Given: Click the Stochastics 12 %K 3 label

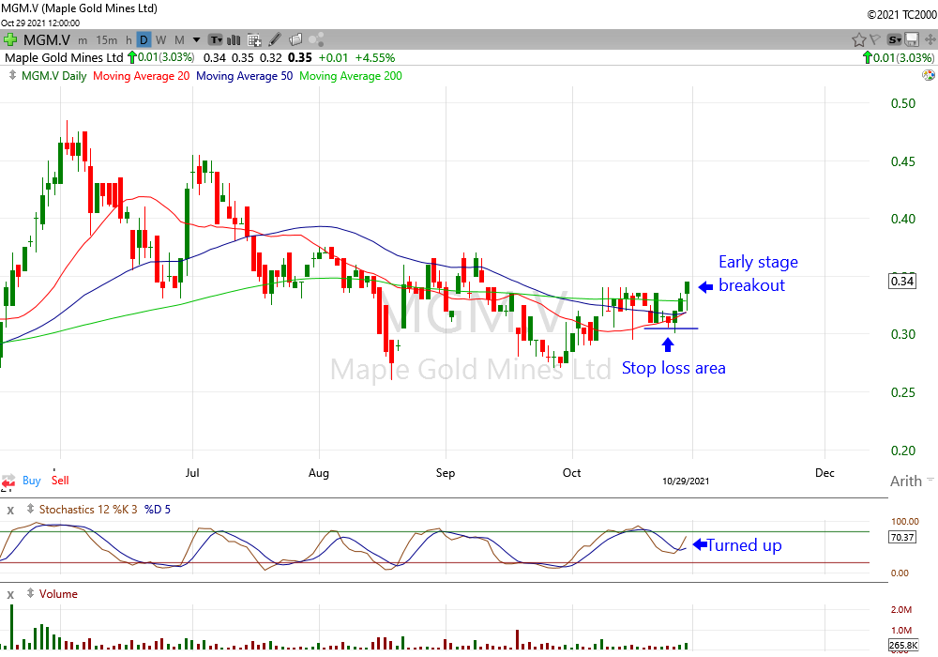Looking at the screenshot, I should click(x=88, y=510).
